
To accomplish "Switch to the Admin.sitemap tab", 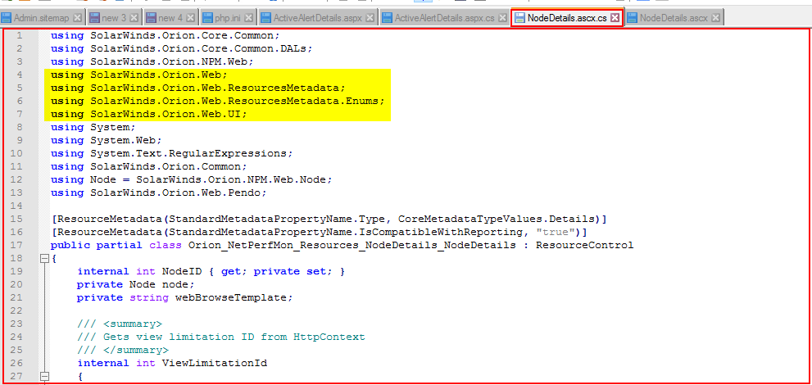I will [x=42, y=17].
